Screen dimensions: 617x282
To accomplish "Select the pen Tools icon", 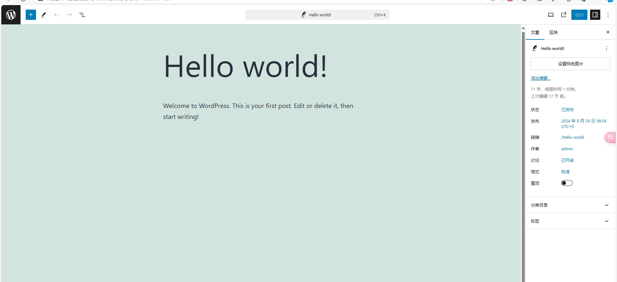I will coord(44,15).
